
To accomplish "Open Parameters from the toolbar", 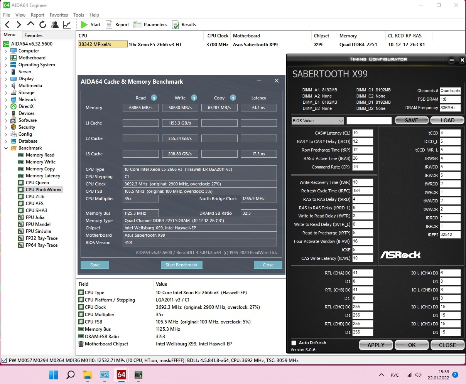I will (150, 25).
